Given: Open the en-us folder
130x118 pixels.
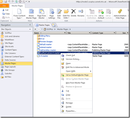Looking at the screenshot, I should point(42,39).
